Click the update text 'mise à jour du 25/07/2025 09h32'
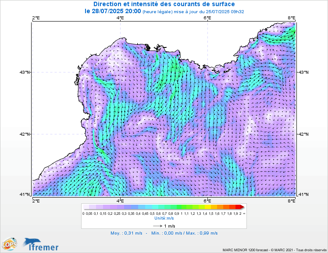Viewport: 328px width, 253px height. coord(209,12)
